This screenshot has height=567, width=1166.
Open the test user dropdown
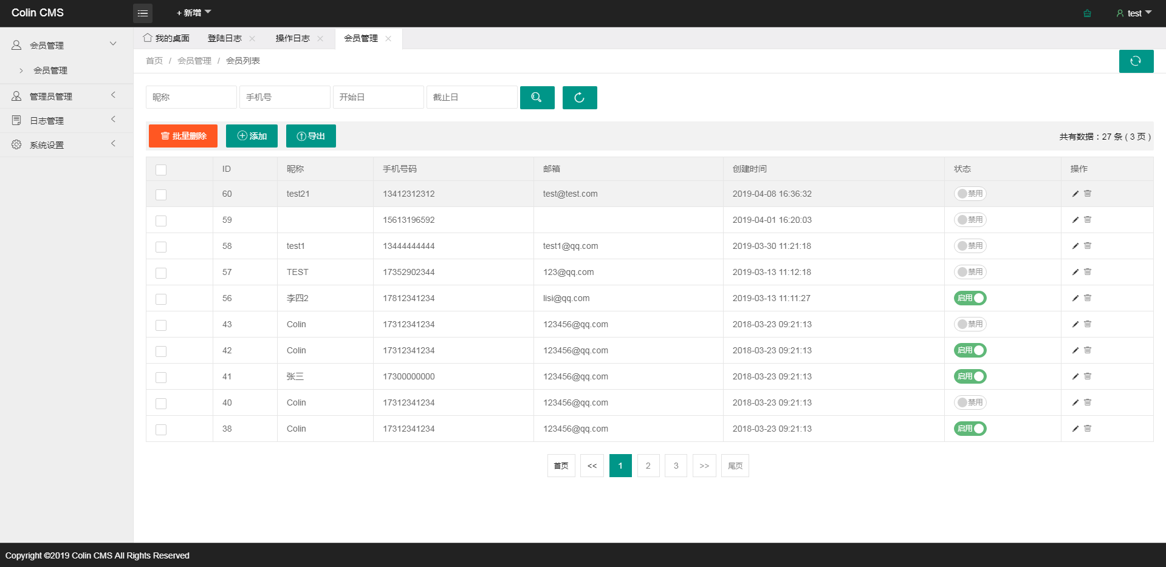1134,13
